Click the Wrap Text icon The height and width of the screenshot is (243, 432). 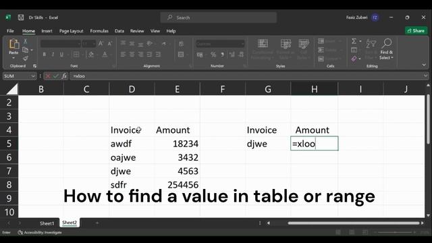(181, 44)
